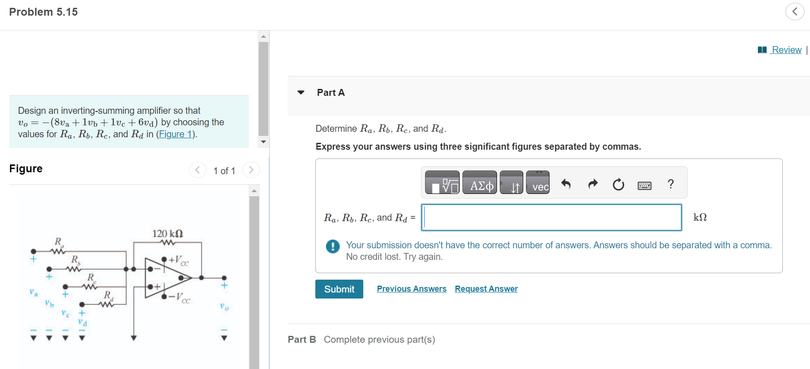Image resolution: width=810 pixels, height=369 pixels.
Task: Show keyboard shortcuts for the equation editor
Action: click(x=644, y=185)
